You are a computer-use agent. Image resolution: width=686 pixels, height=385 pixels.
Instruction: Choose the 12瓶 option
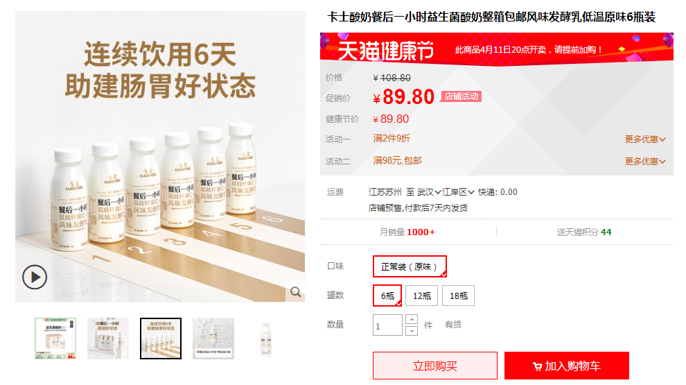pyautogui.click(x=422, y=296)
